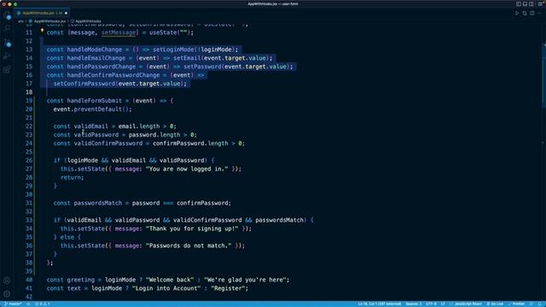
Task: Click the handleFormSubmit function name
Action: 95,101
